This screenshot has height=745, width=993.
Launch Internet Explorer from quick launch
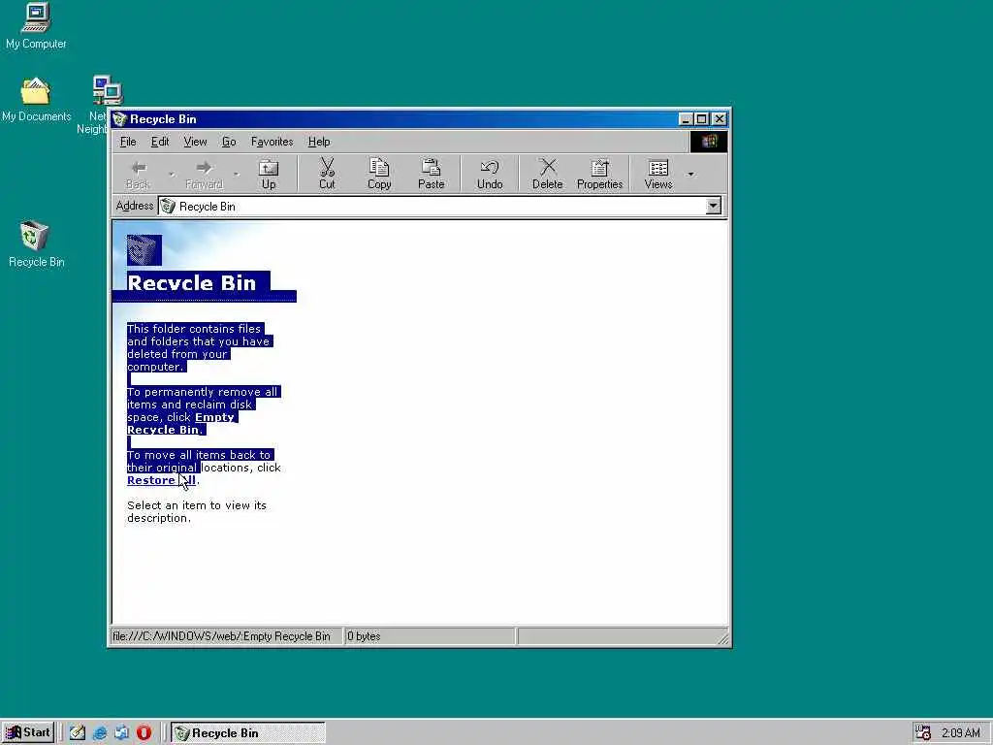pyautogui.click(x=100, y=732)
